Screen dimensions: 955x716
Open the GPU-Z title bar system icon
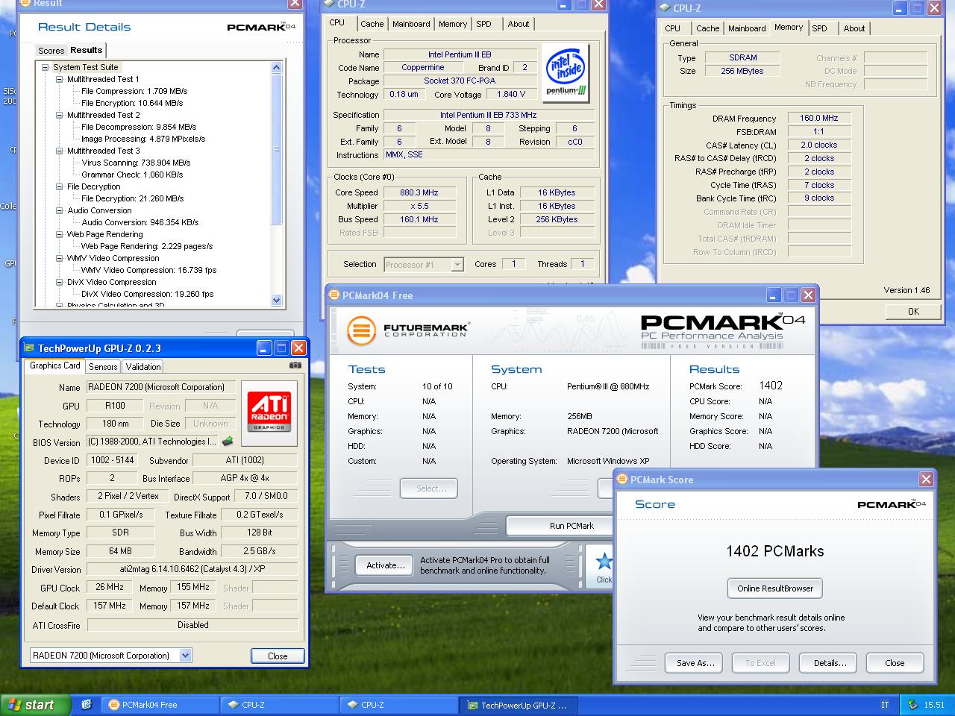click(29, 348)
